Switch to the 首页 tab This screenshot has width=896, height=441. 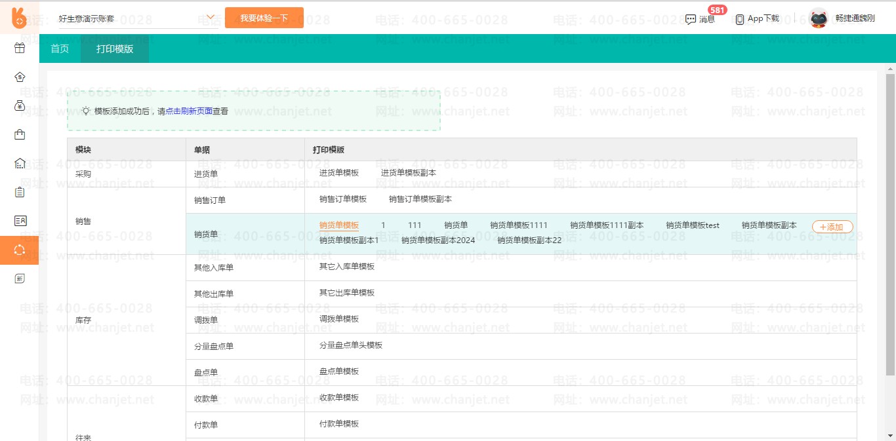click(x=60, y=49)
